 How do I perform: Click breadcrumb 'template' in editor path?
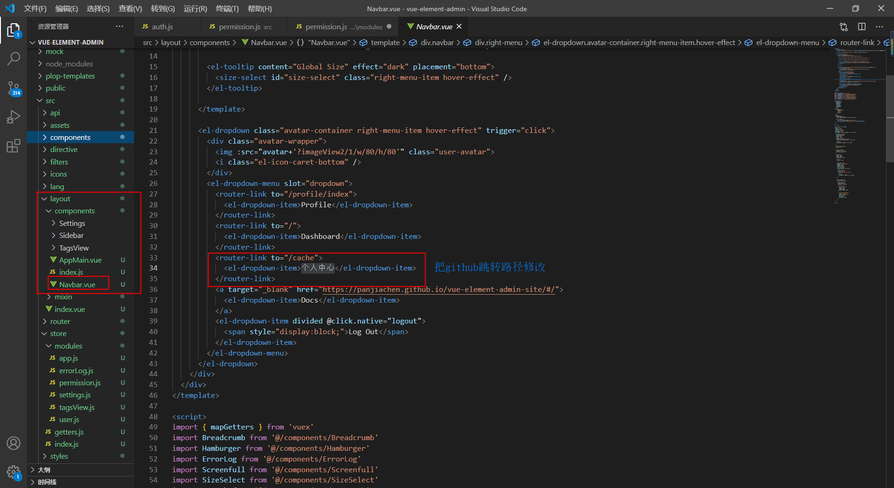pyautogui.click(x=385, y=42)
